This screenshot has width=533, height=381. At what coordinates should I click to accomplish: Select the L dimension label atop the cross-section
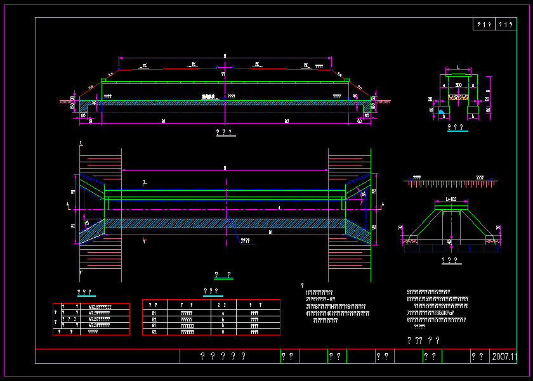(458, 67)
